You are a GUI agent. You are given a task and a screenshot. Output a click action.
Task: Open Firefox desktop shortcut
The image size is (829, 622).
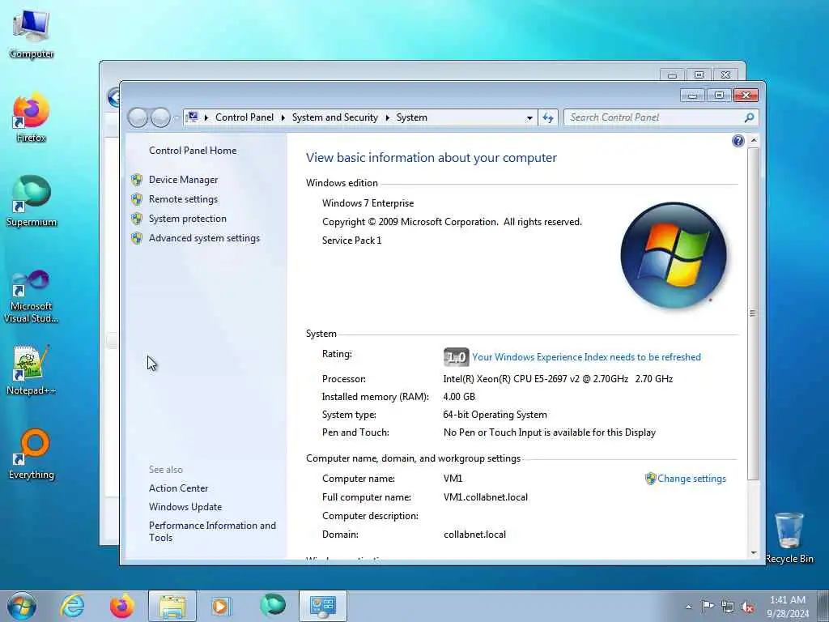coord(32,117)
